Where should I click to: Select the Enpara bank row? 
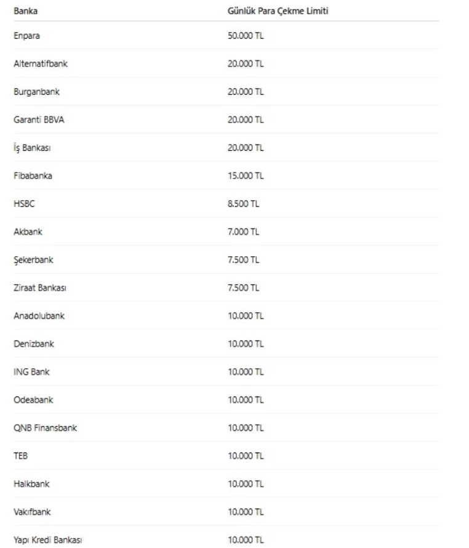(226, 36)
